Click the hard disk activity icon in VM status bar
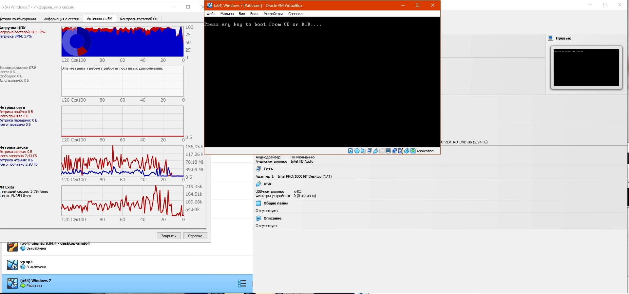This screenshot has height=294, width=629. [351, 151]
